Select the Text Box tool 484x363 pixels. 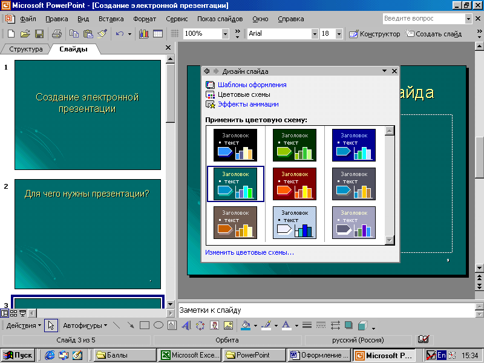(172, 325)
